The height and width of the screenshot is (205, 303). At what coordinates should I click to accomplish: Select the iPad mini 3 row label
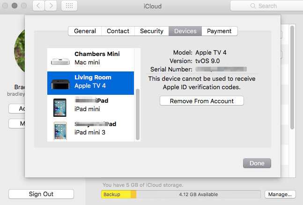pos(90,132)
